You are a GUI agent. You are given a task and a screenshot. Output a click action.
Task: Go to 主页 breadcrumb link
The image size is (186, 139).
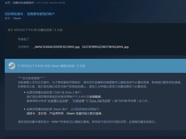coord(7,3)
